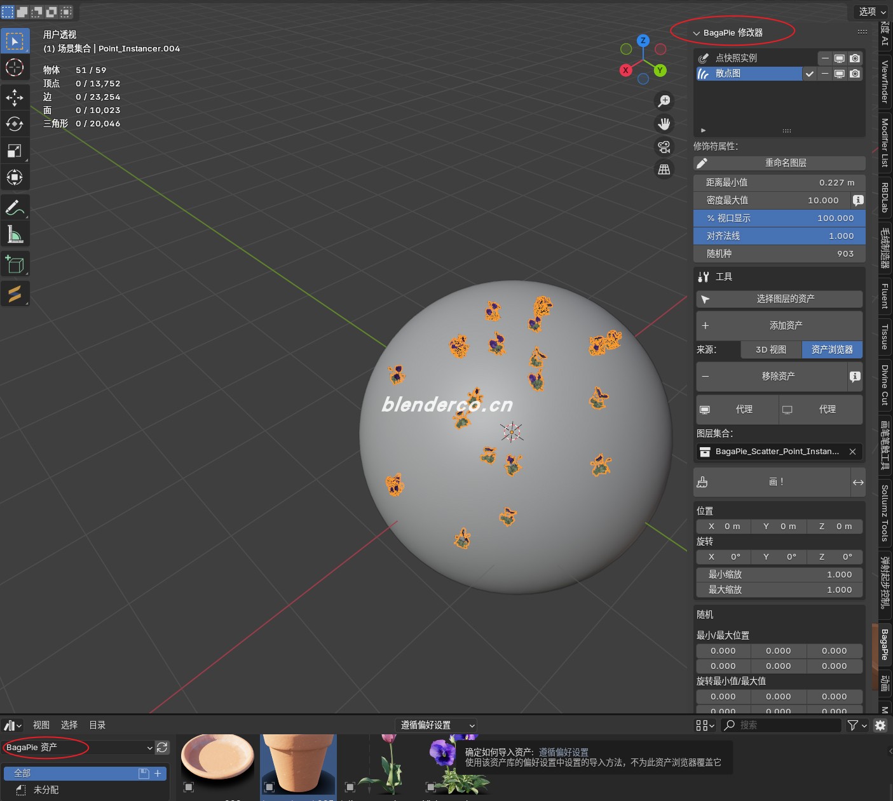Viewport: 893px width, 801px height.
Task: Open the 选择 menu in asset browser
Action: 69,725
